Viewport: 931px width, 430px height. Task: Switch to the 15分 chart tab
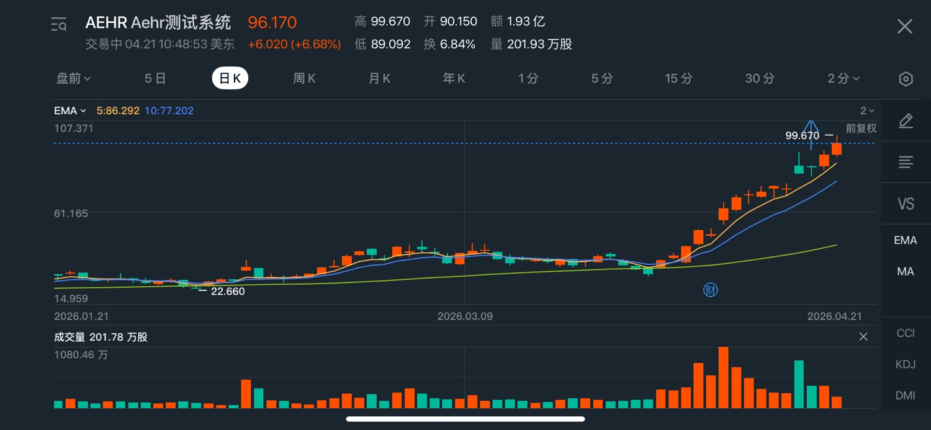[x=678, y=78]
